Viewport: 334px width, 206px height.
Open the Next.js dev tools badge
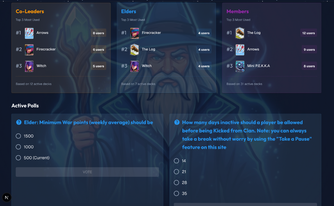[x=7, y=197]
